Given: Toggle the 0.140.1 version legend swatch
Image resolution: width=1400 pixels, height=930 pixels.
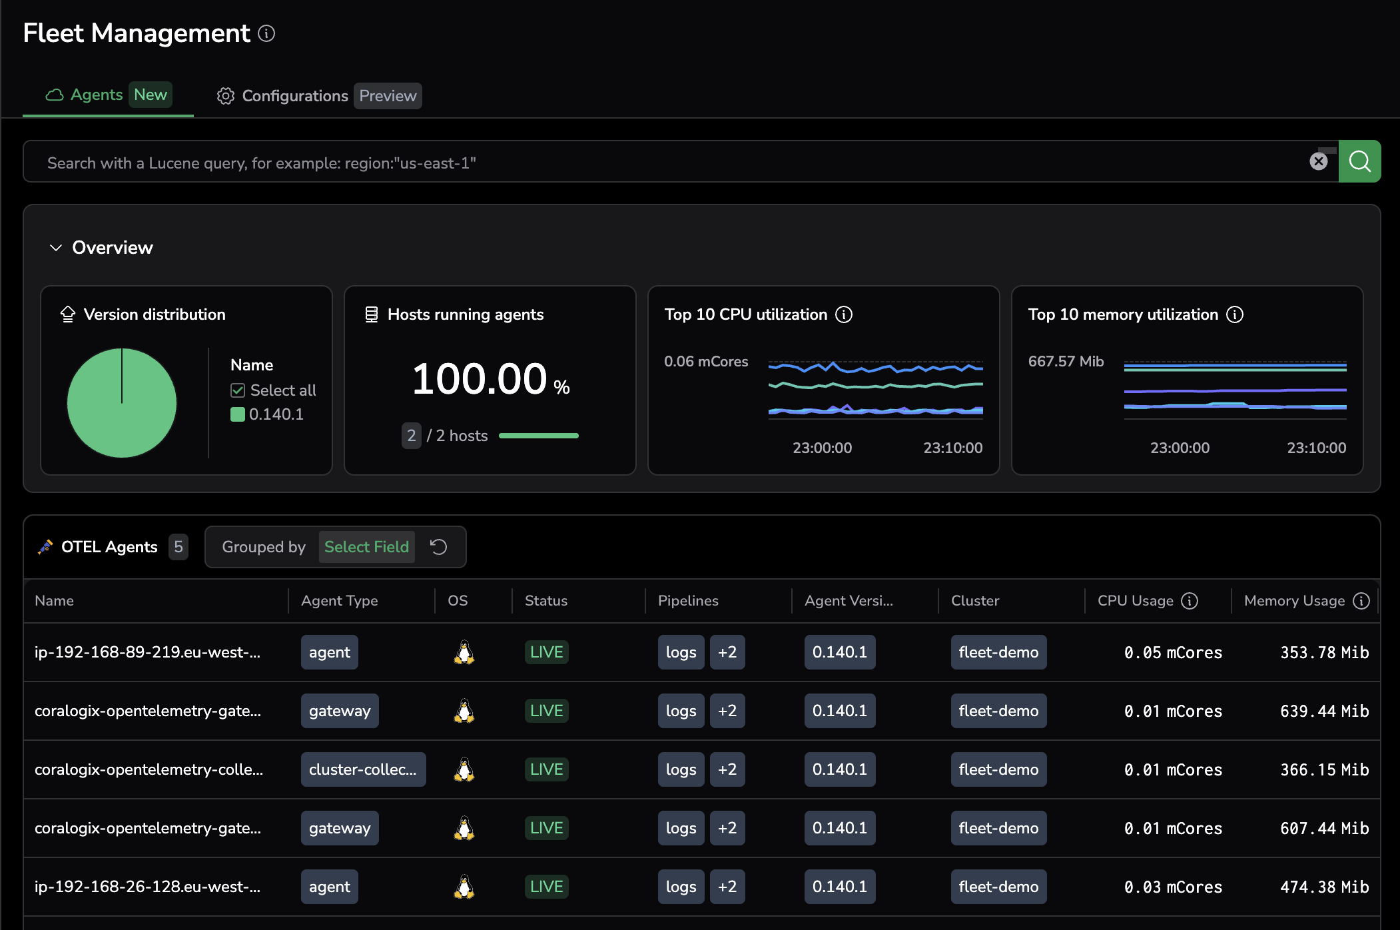Looking at the screenshot, I should [238, 414].
